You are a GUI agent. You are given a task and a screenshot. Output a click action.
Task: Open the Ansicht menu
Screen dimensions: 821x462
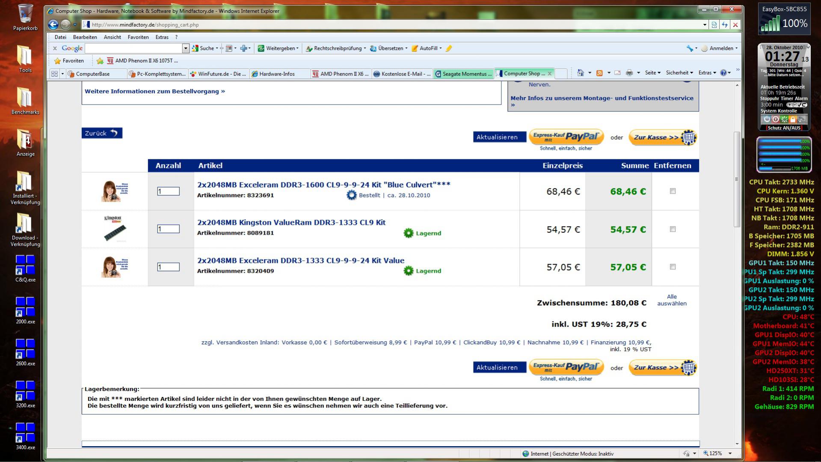[112, 37]
